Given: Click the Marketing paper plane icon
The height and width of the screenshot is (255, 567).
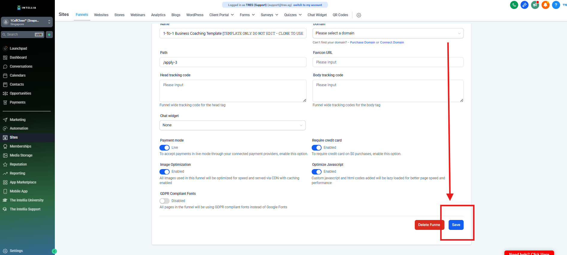Looking at the screenshot, I should tap(5, 120).
